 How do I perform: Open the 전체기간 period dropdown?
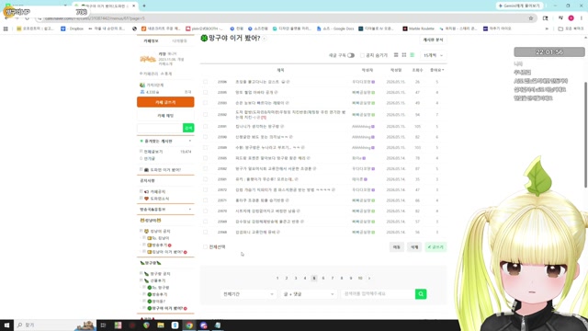coord(248,294)
